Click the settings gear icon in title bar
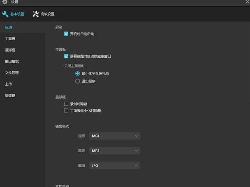This screenshot has width=250, height=187. [5, 2]
